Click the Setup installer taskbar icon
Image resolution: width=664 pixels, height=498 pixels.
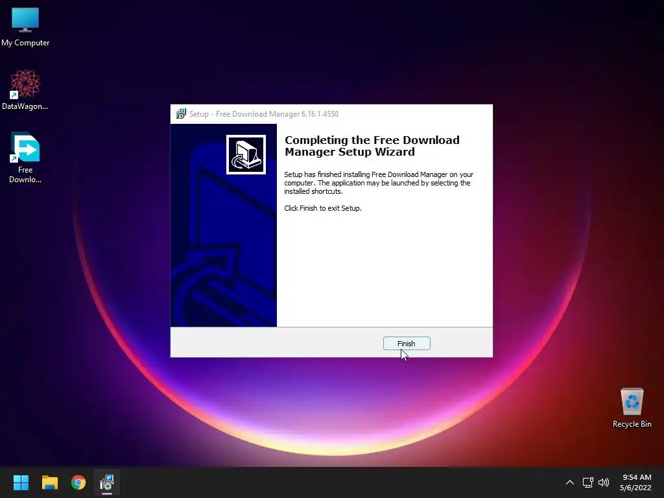pyautogui.click(x=107, y=482)
